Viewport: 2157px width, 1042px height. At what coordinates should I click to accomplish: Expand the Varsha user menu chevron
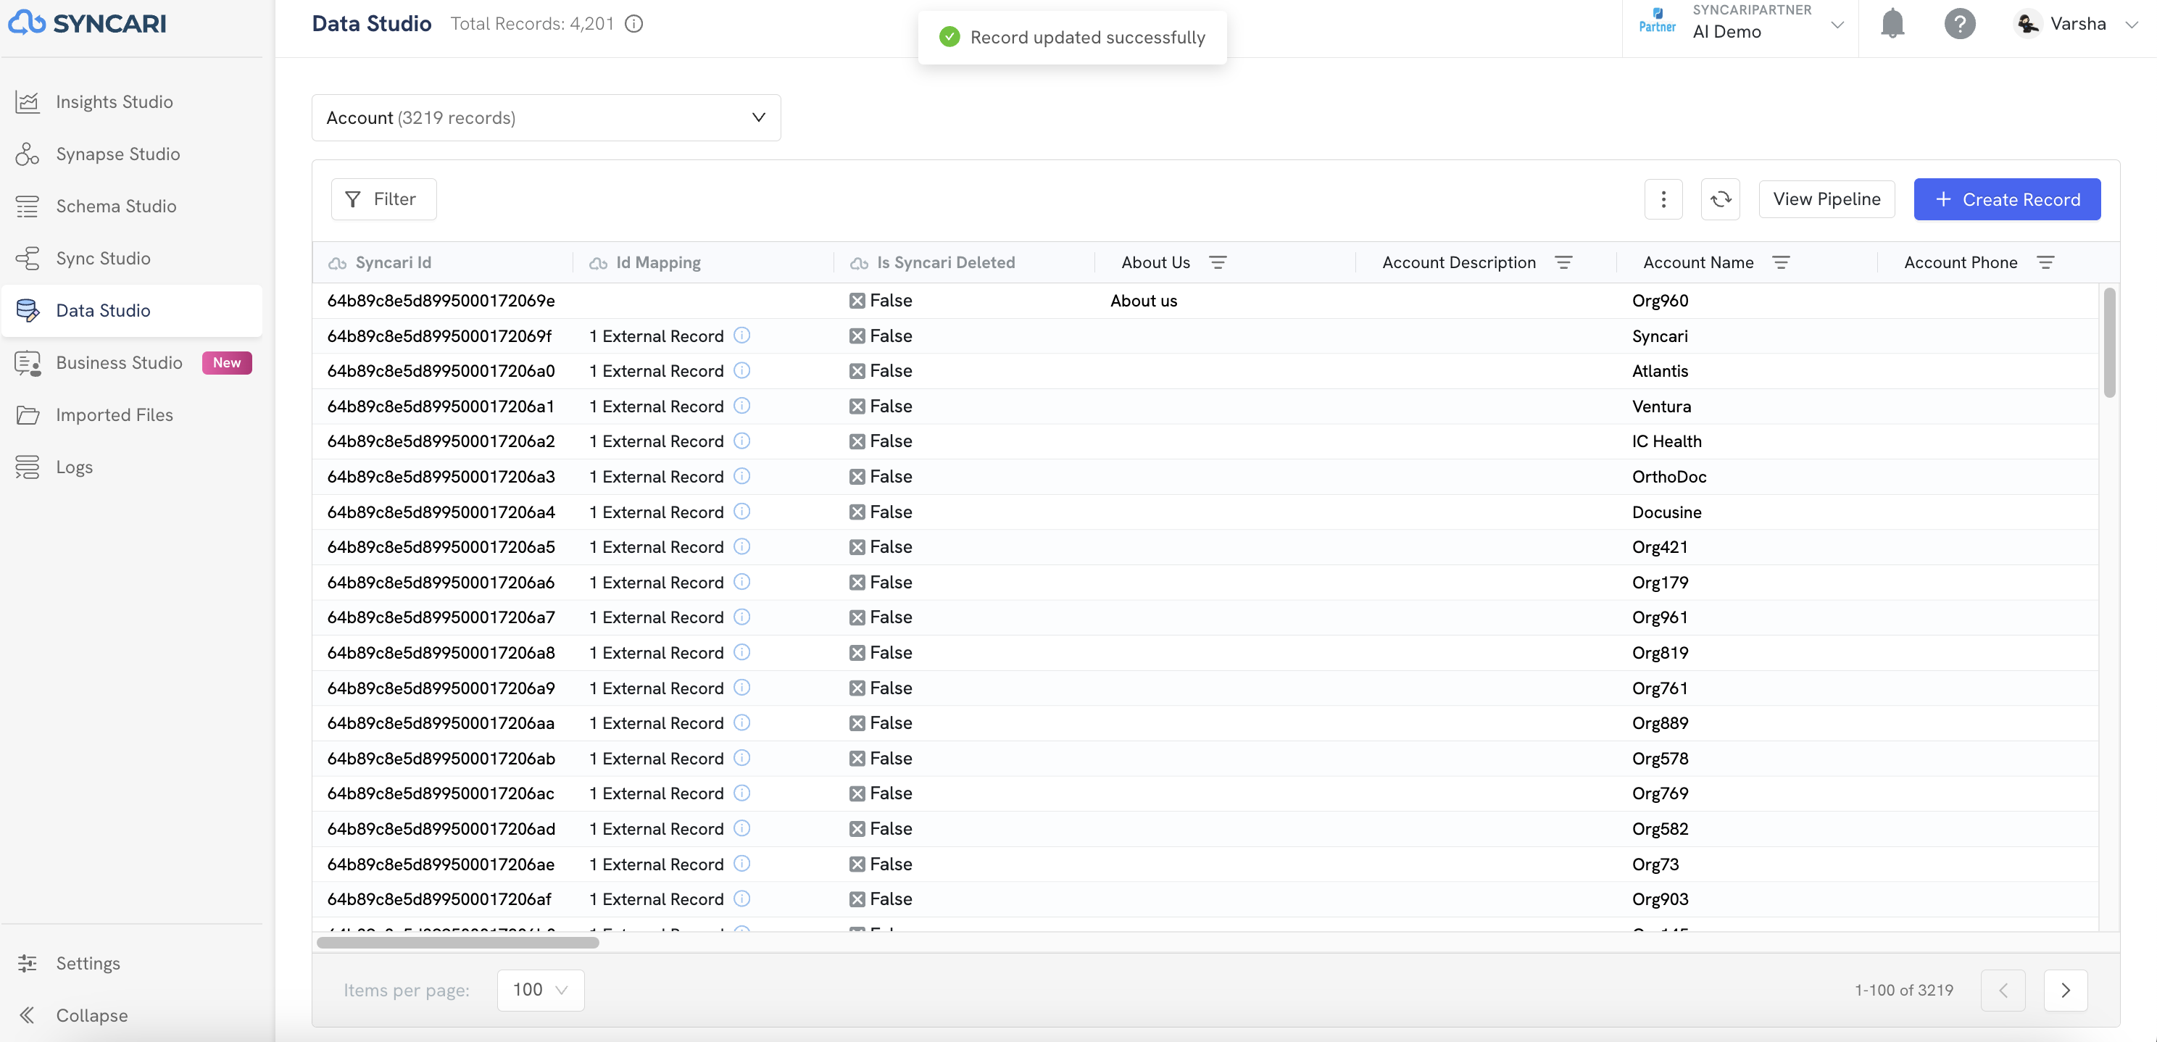[x=2132, y=25]
